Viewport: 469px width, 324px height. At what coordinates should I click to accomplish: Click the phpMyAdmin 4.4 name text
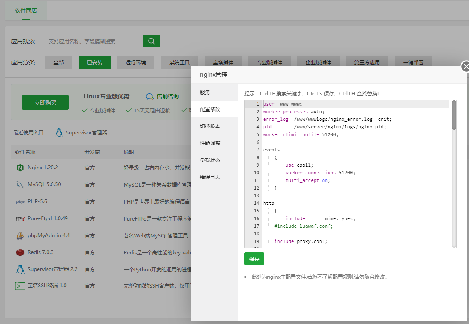tap(49, 235)
